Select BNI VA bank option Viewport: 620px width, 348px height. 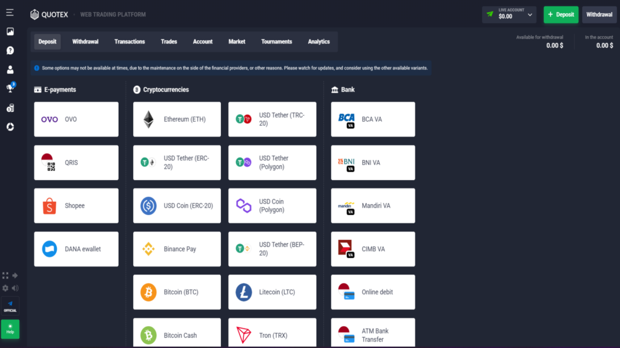coord(373,163)
